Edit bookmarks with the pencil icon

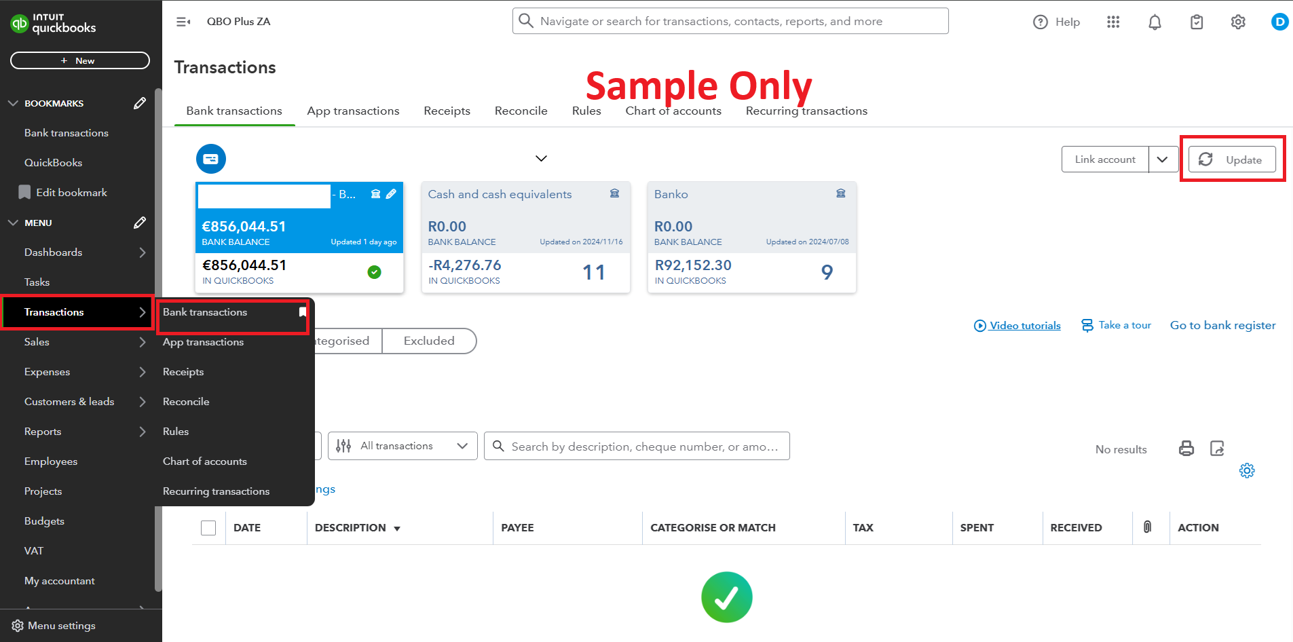pos(140,103)
